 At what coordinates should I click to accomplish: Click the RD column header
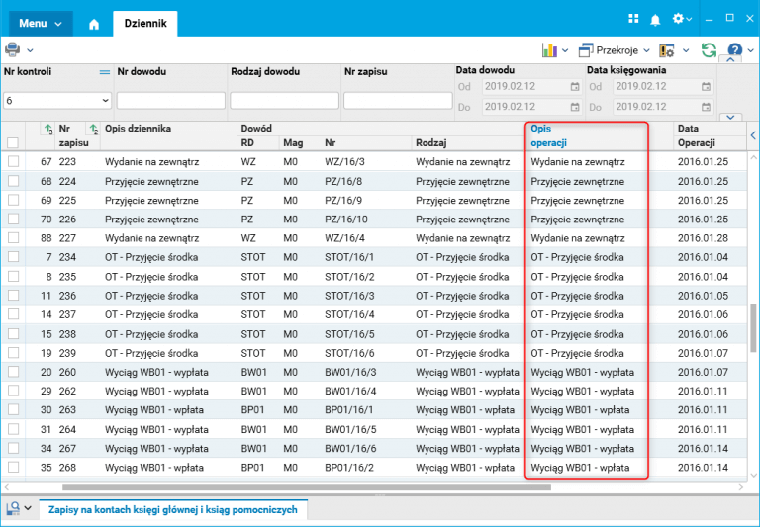coord(247,143)
